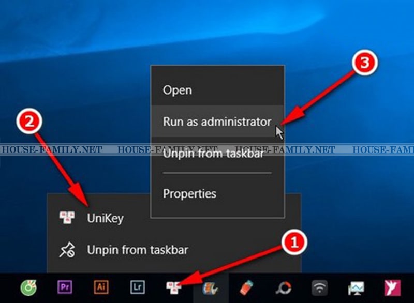This screenshot has height=303, width=414.
Task: Open the monitor chart taskbar icon
Action: coord(356,288)
